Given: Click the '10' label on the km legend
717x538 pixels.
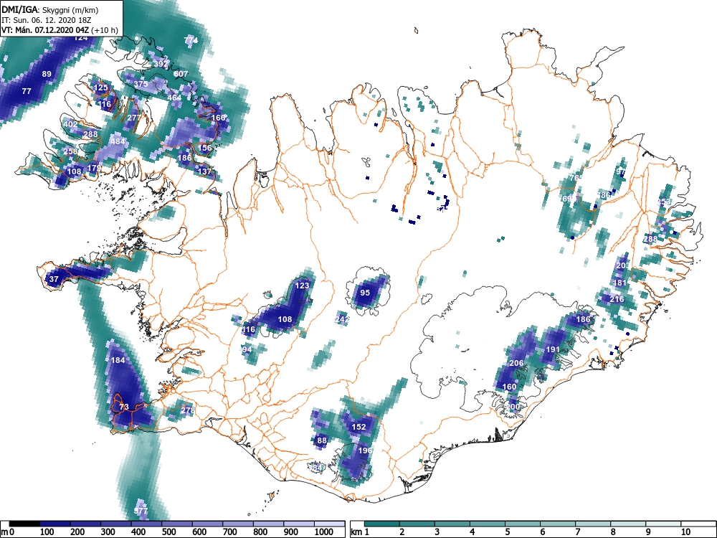Looking at the screenshot, I should tap(685, 532).
